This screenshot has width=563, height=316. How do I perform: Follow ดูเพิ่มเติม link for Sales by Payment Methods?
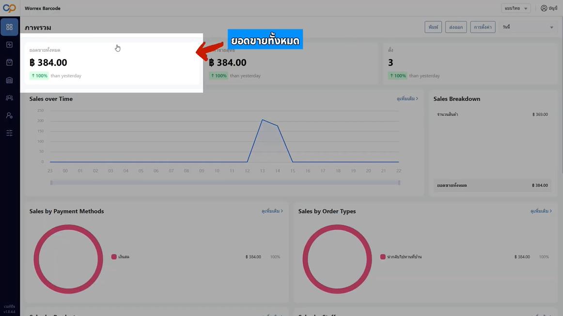point(272,211)
